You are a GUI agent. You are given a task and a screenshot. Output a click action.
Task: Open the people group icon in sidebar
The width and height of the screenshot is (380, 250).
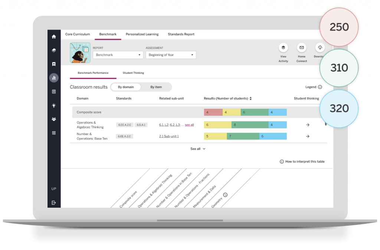pos(54,119)
